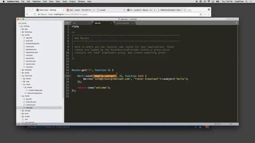This screenshot has width=255, height=143.
Task: Expand the database folder
Action: click(x=21, y=70)
